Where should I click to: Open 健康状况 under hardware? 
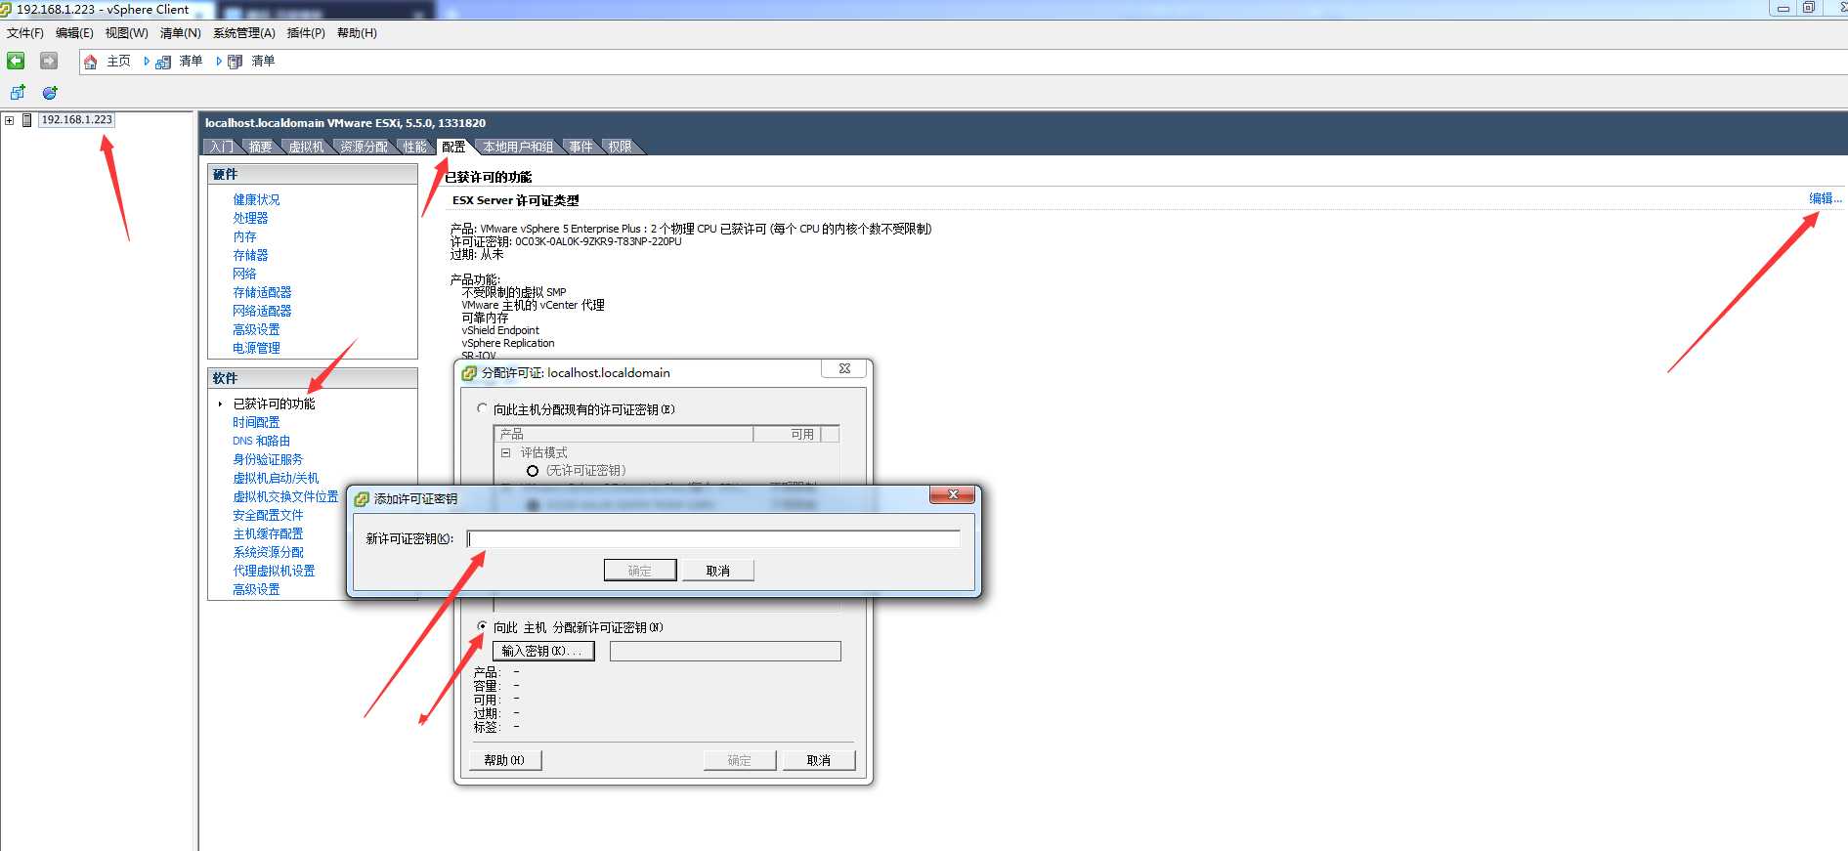coord(256,199)
